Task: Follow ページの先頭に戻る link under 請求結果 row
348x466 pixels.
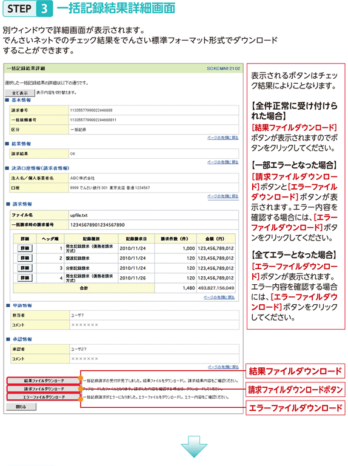Action: pos(223,162)
